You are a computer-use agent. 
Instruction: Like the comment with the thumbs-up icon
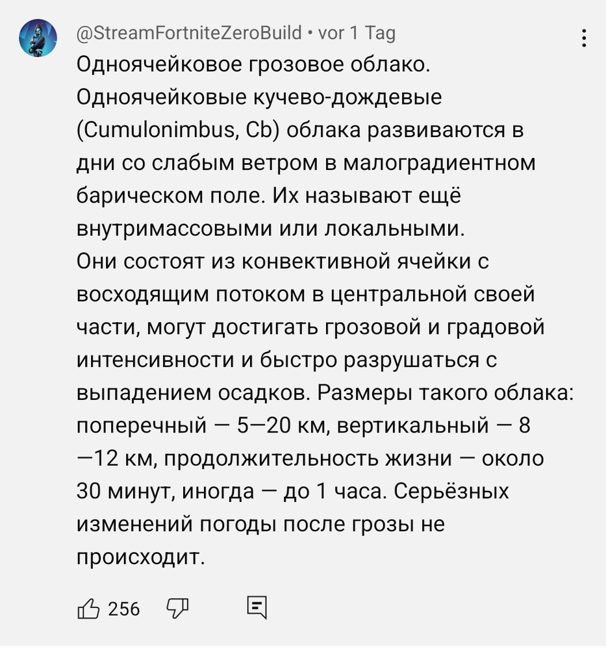(x=88, y=609)
